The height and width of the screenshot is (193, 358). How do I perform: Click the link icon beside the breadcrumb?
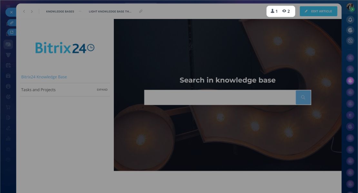pyautogui.click(x=141, y=11)
